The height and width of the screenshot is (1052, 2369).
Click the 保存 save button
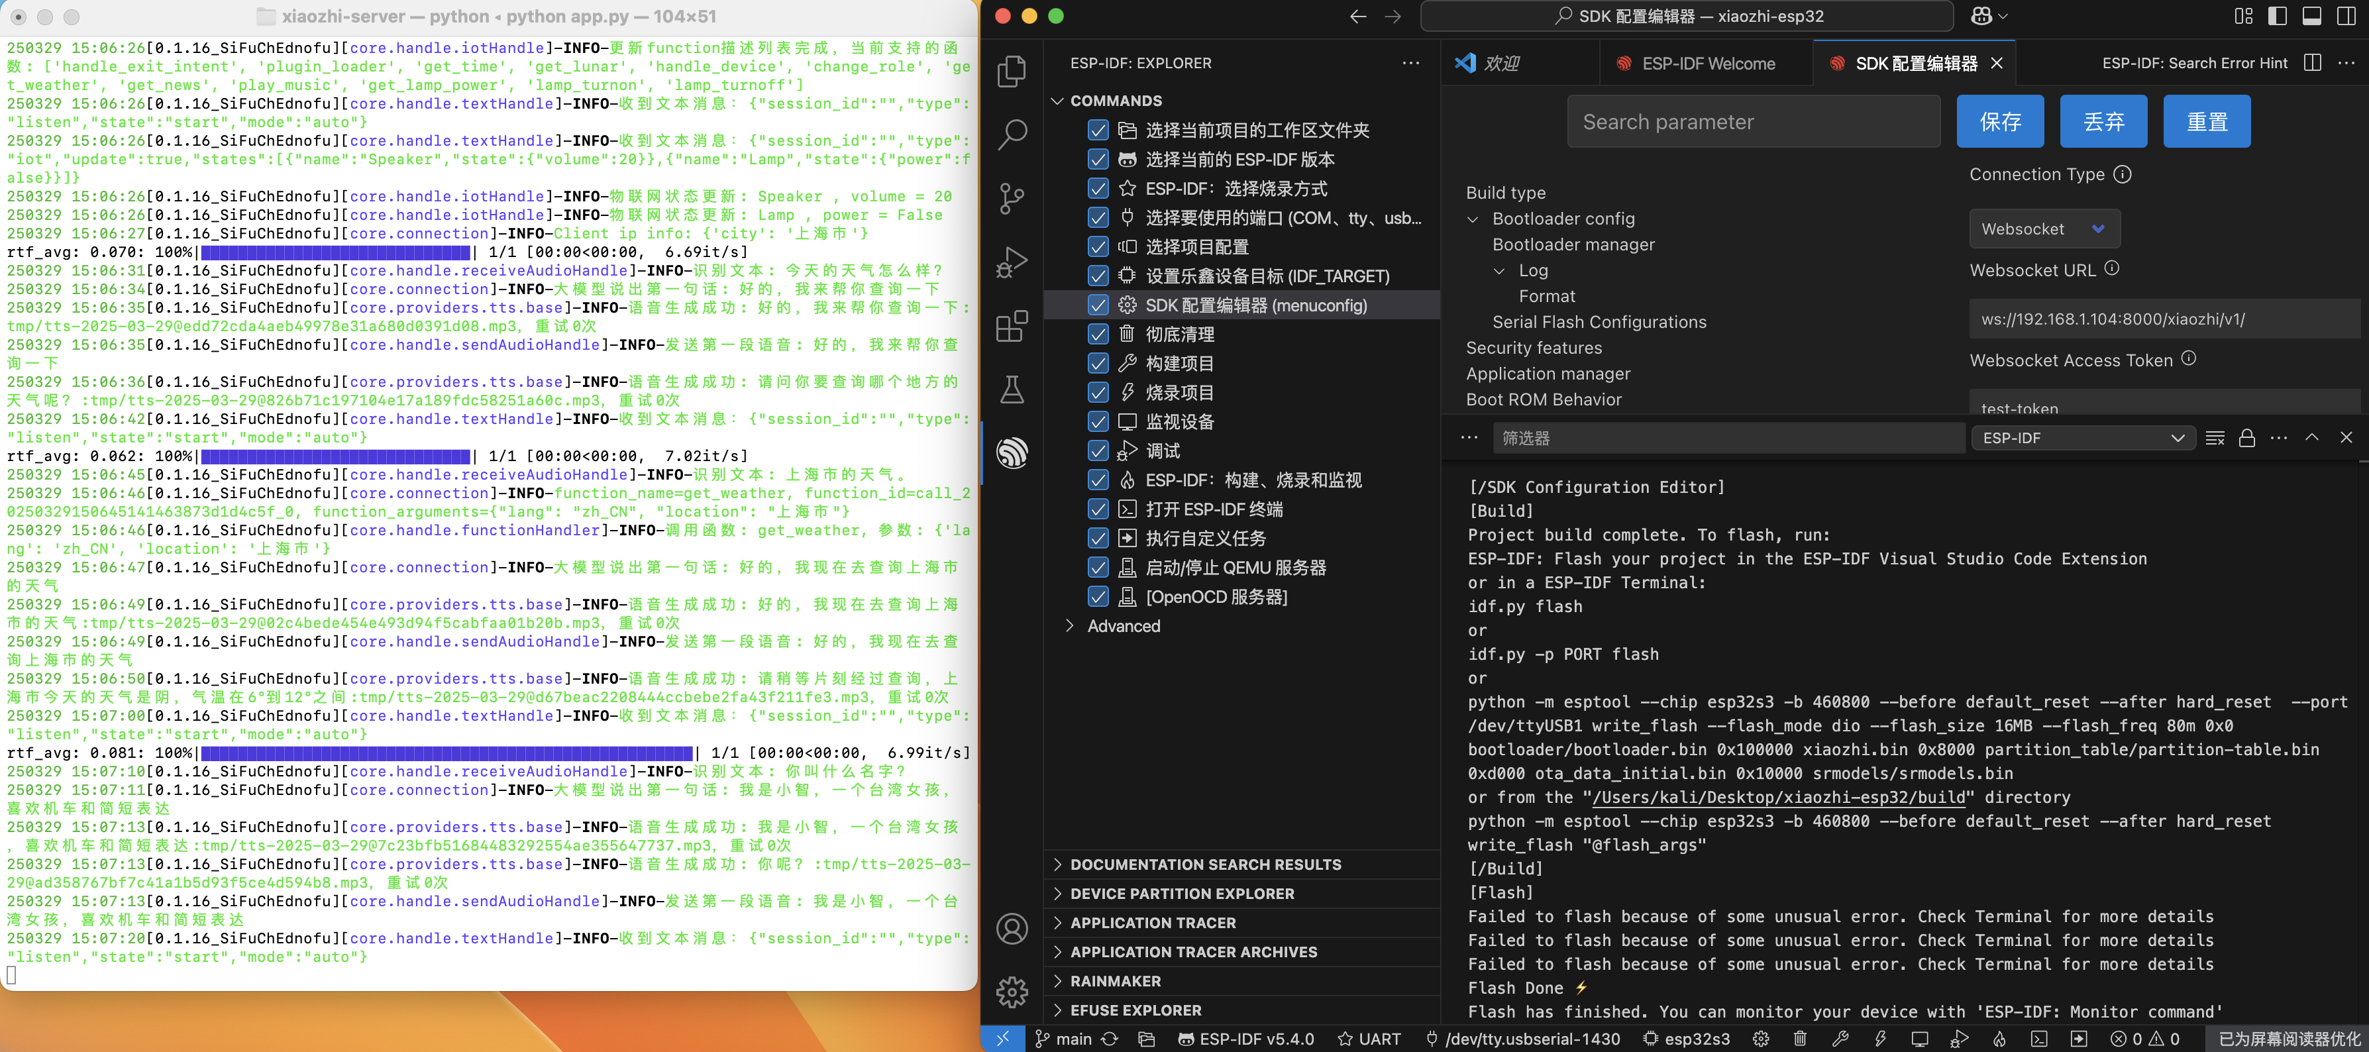[x=1999, y=121]
